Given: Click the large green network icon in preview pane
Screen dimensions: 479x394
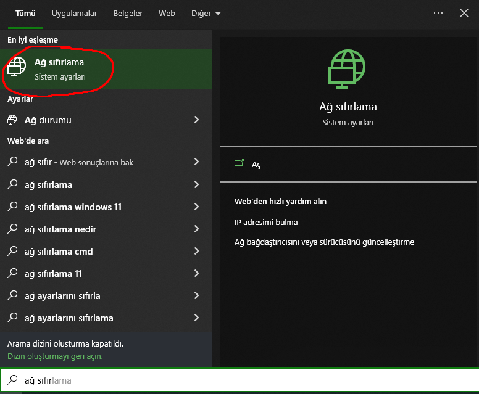Looking at the screenshot, I should point(347,69).
